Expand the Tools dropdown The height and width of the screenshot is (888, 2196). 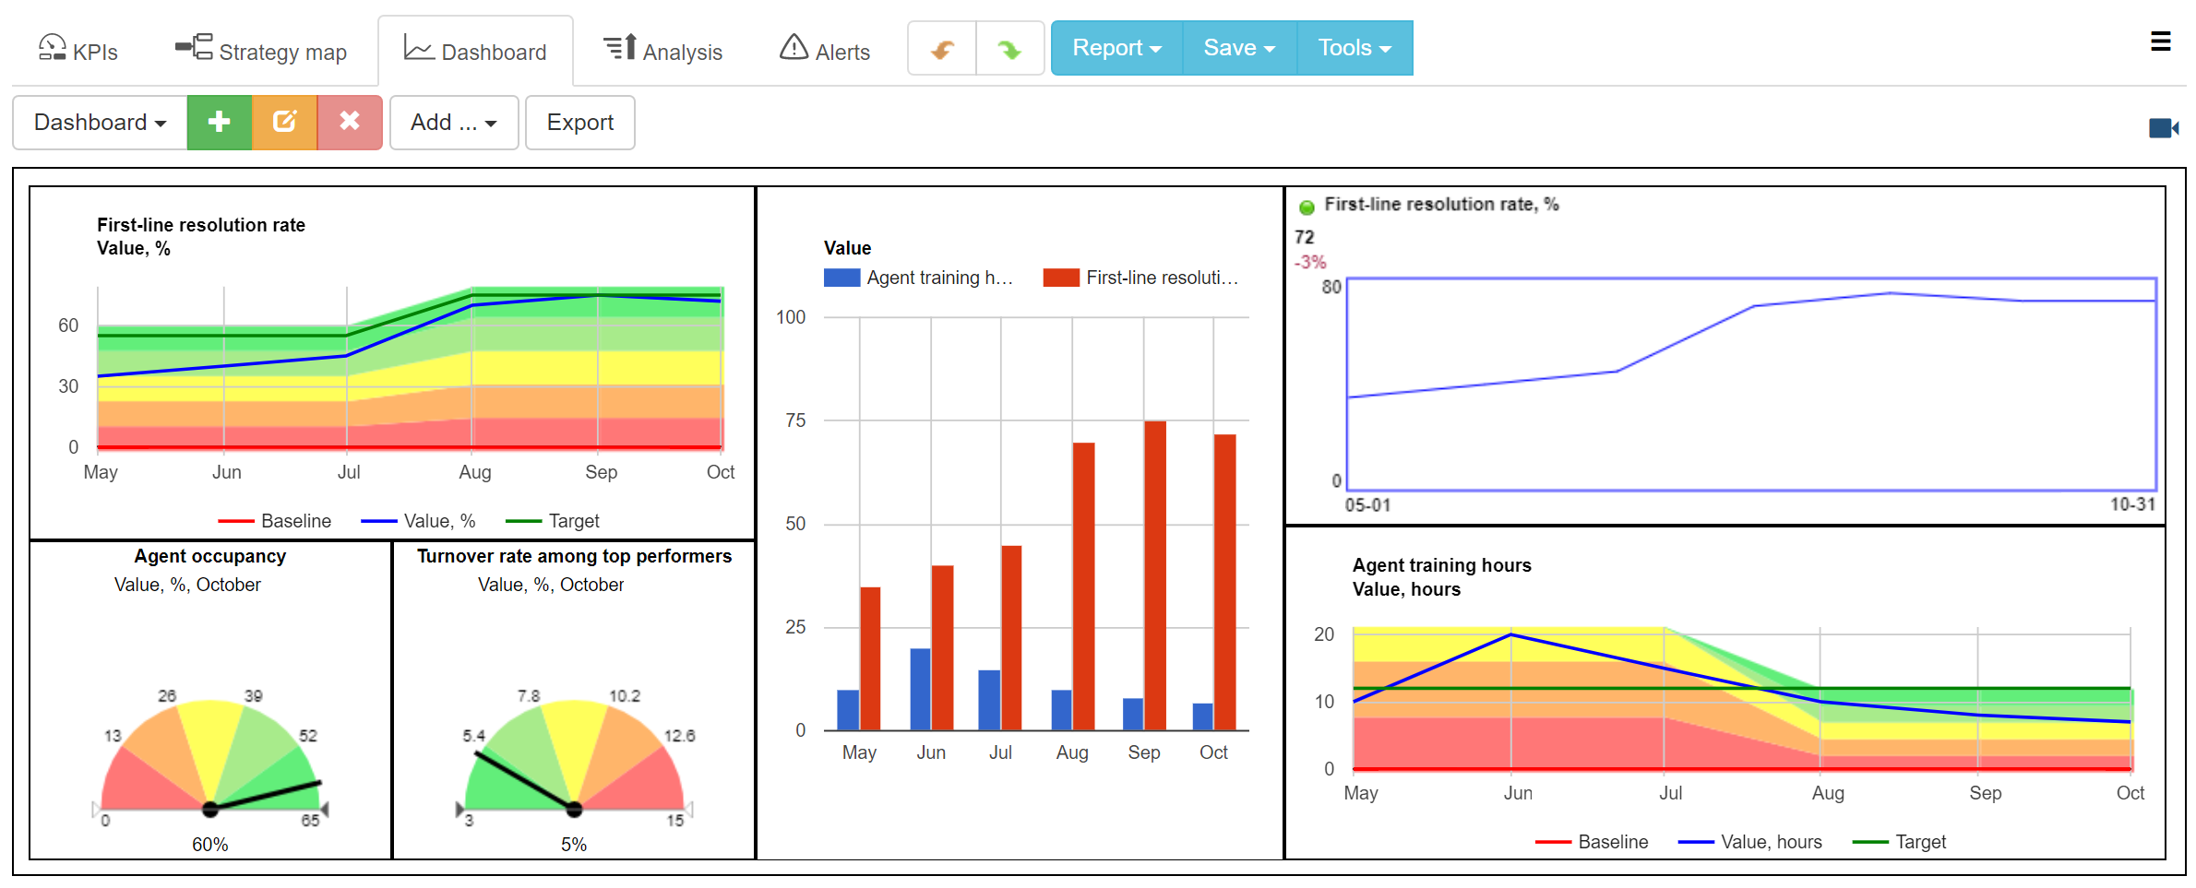point(1353,47)
